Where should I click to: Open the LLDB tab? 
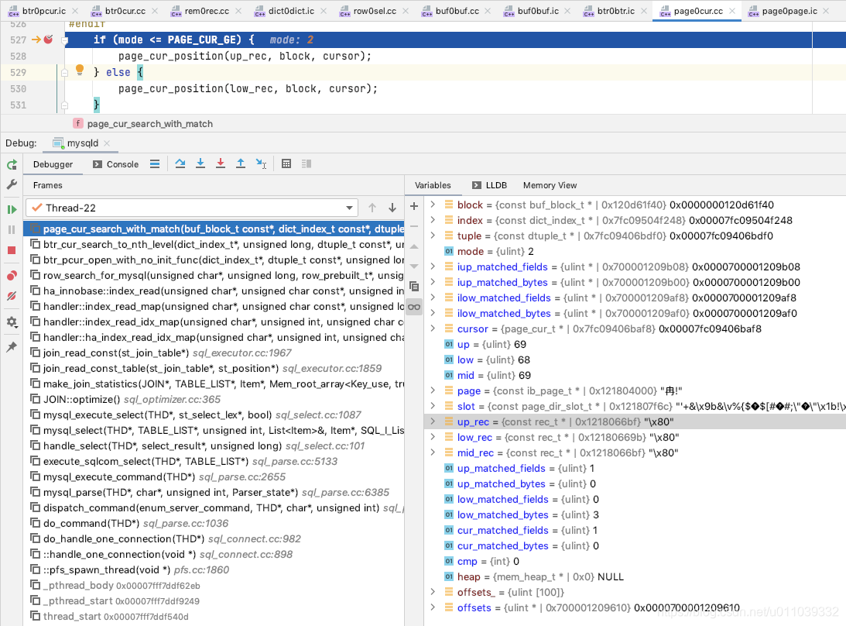click(489, 185)
